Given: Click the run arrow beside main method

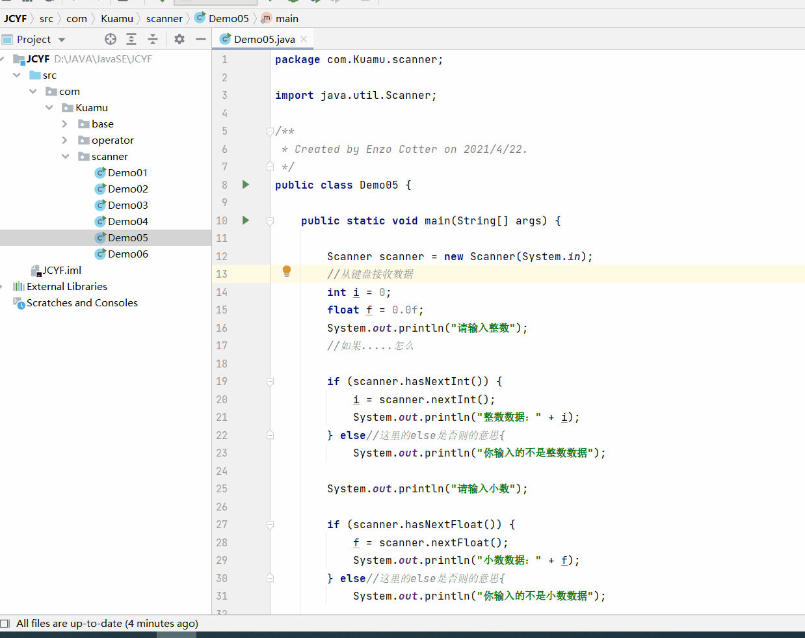Looking at the screenshot, I should coord(246,220).
